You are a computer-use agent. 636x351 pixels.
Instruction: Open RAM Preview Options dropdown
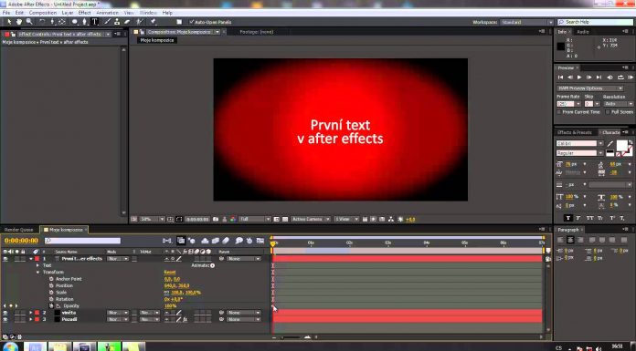click(589, 88)
